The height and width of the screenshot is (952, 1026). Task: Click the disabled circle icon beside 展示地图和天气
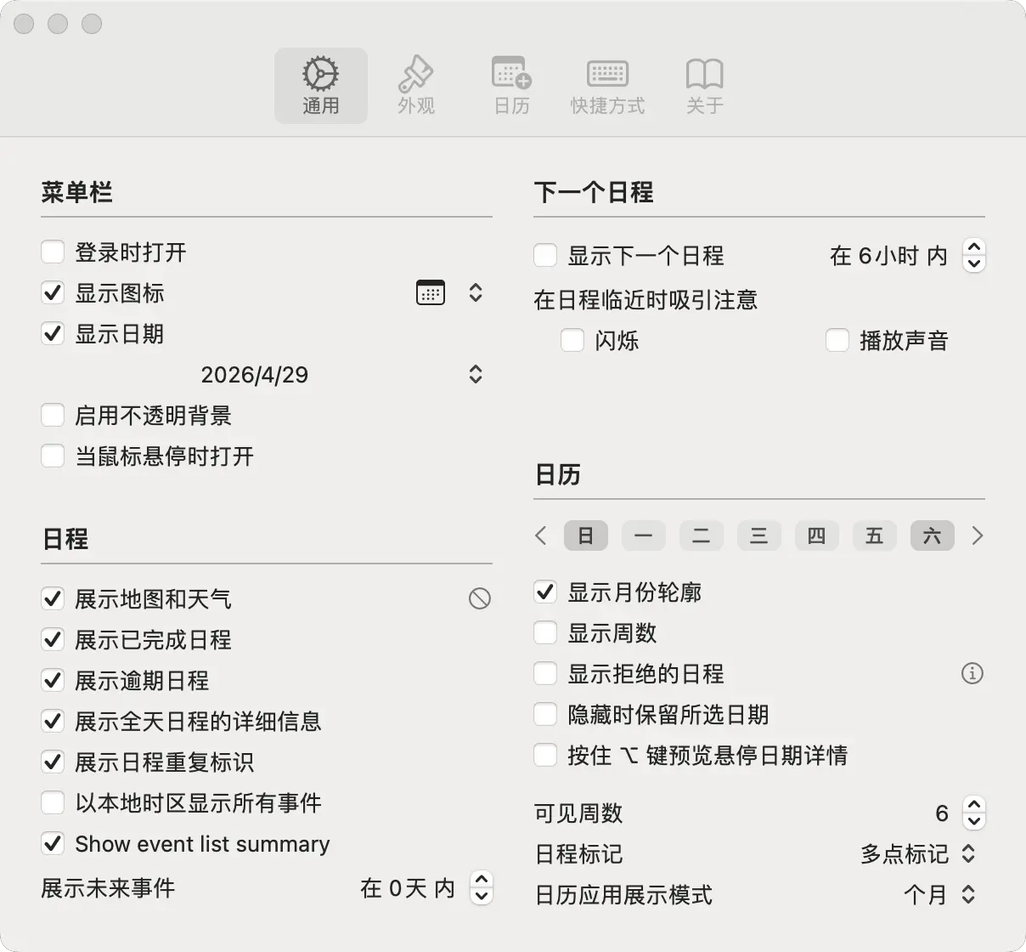(x=479, y=599)
